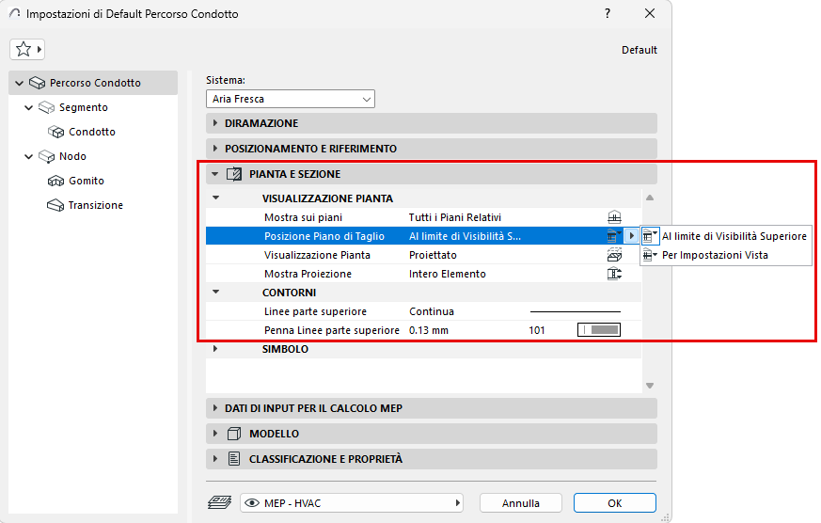Open flyout arrow on Posizione Piano di Taglio row
Screen dimensions: 821x523
(631, 236)
